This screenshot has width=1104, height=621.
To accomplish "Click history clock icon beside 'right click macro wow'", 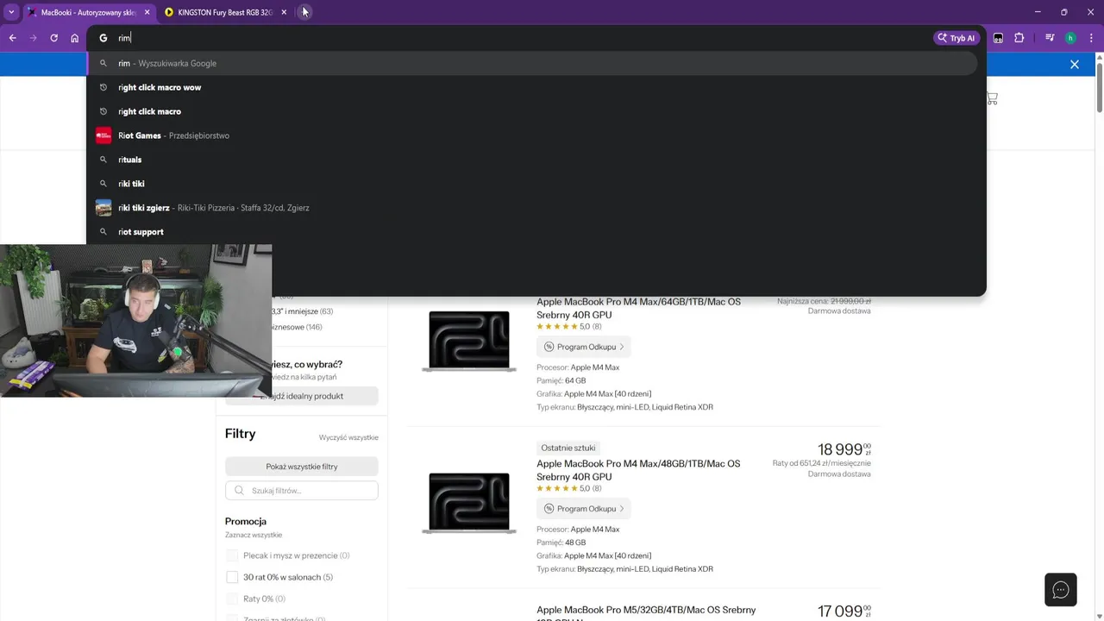I will (103, 87).
